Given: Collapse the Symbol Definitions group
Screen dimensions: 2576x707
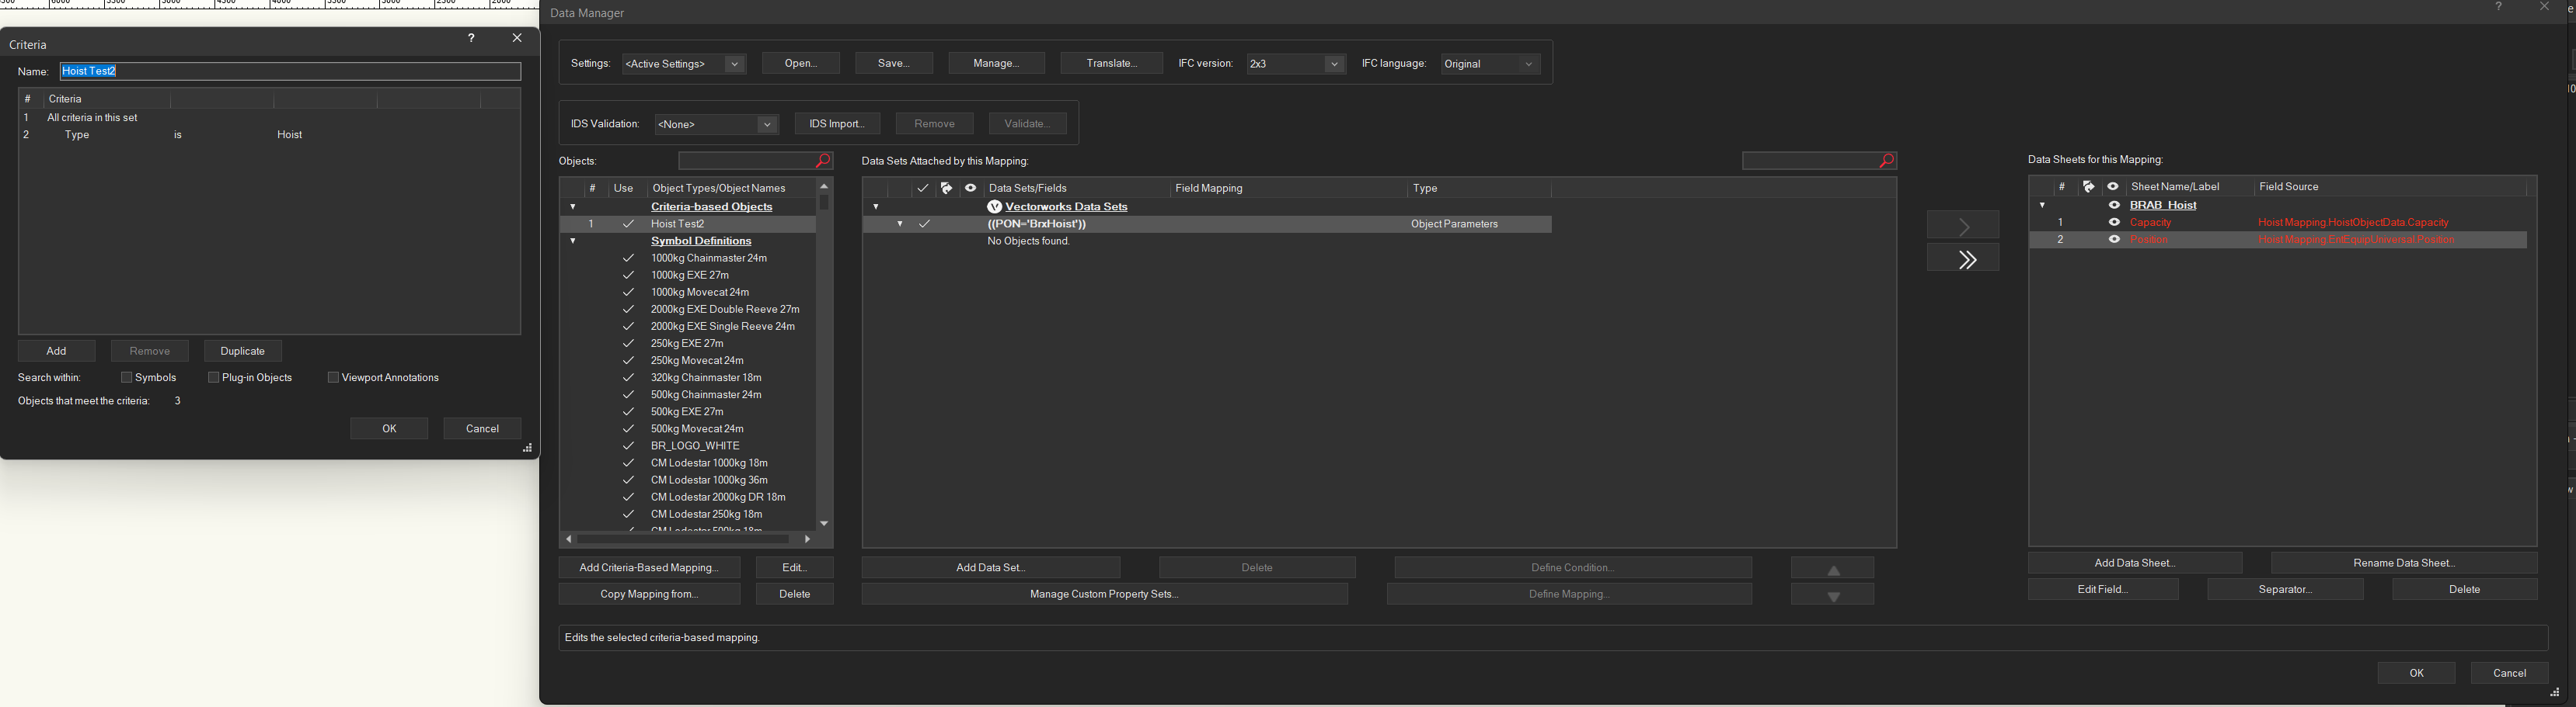Looking at the screenshot, I should pos(573,241).
